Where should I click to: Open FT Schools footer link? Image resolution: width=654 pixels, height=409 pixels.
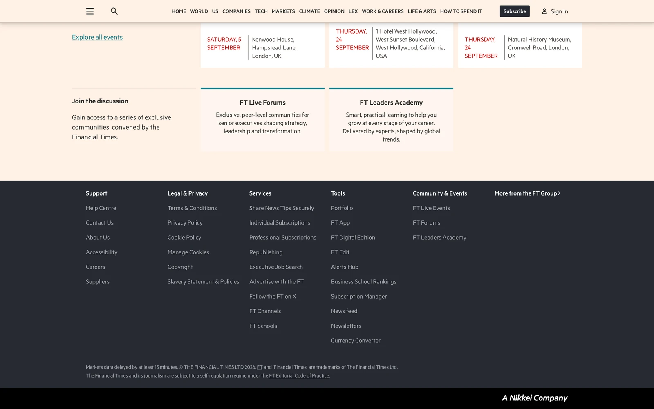point(263,326)
